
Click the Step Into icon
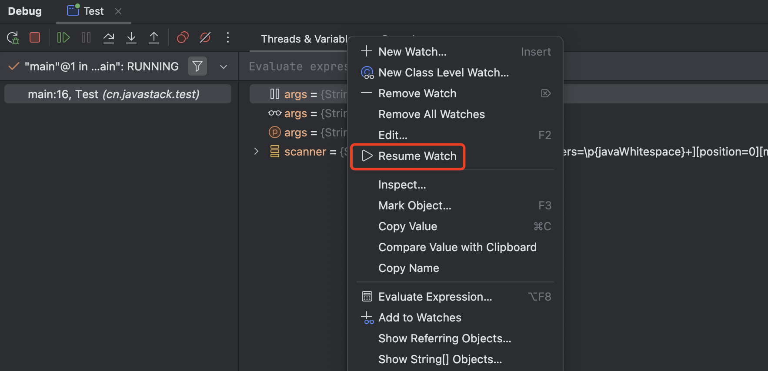(x=131, y=38)
